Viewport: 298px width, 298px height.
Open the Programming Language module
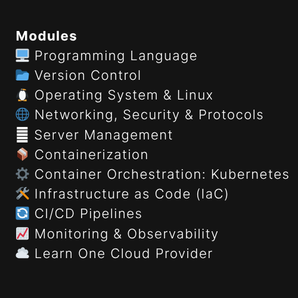(116, 56)
